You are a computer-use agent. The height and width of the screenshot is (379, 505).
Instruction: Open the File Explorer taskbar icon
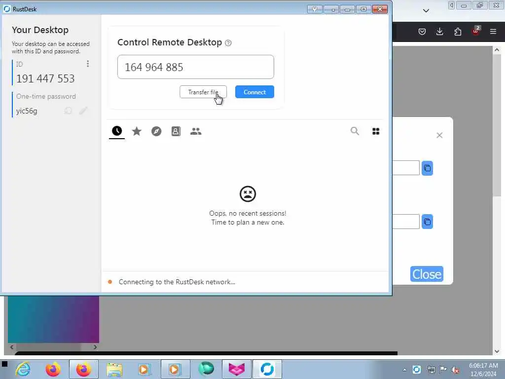(114, 369)
